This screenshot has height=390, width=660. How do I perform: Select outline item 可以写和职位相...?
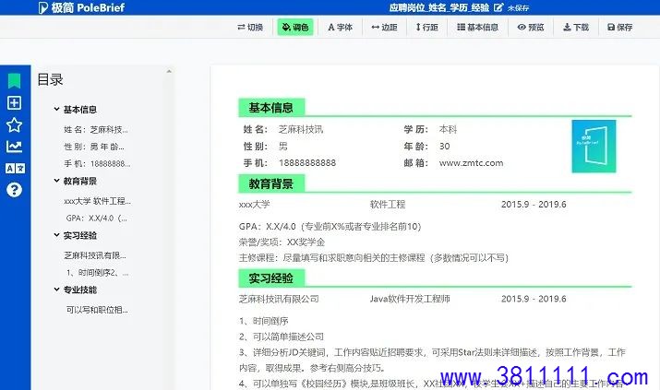tap(97, 310)
